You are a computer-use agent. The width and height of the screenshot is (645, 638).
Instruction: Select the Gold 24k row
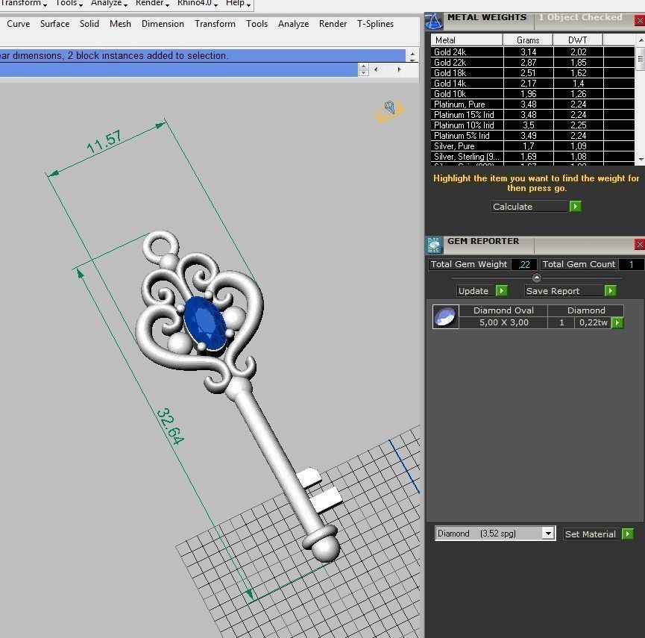coord(532,52)
